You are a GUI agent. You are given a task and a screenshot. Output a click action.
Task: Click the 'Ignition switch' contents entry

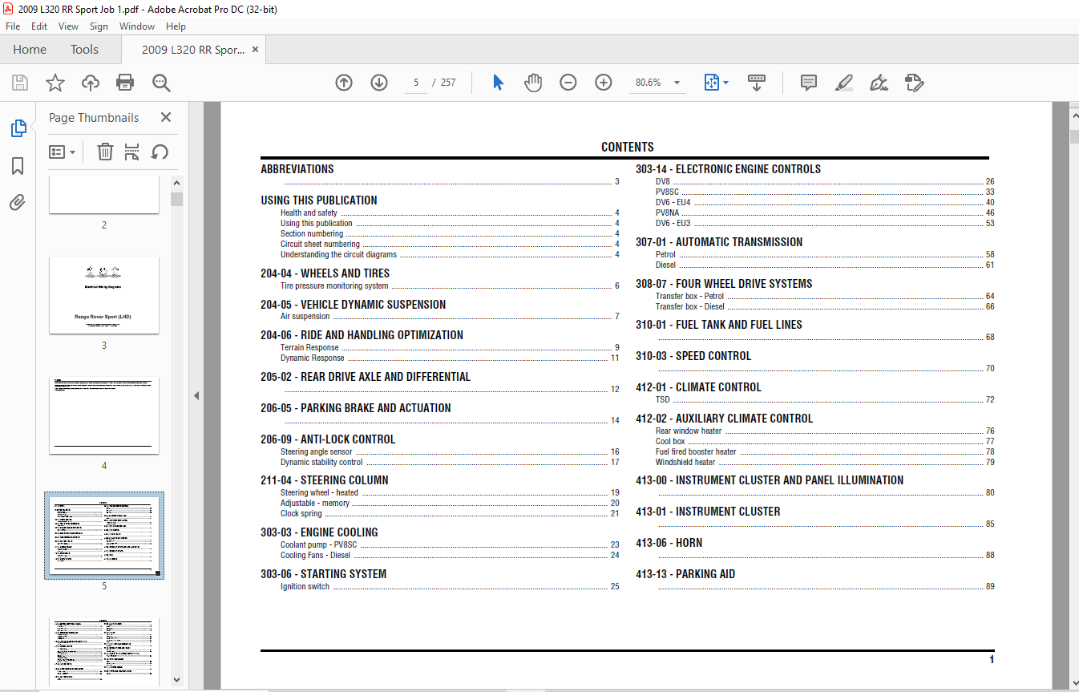pyautogui.click(x=305, y=587)
